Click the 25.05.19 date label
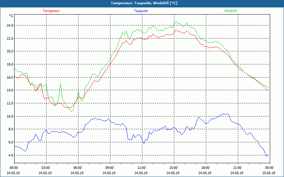 click(269, 173)
